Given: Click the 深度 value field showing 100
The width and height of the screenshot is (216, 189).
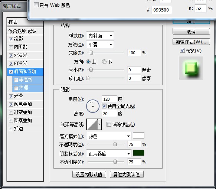Looking at the screenshot, I should pos(134,53).
